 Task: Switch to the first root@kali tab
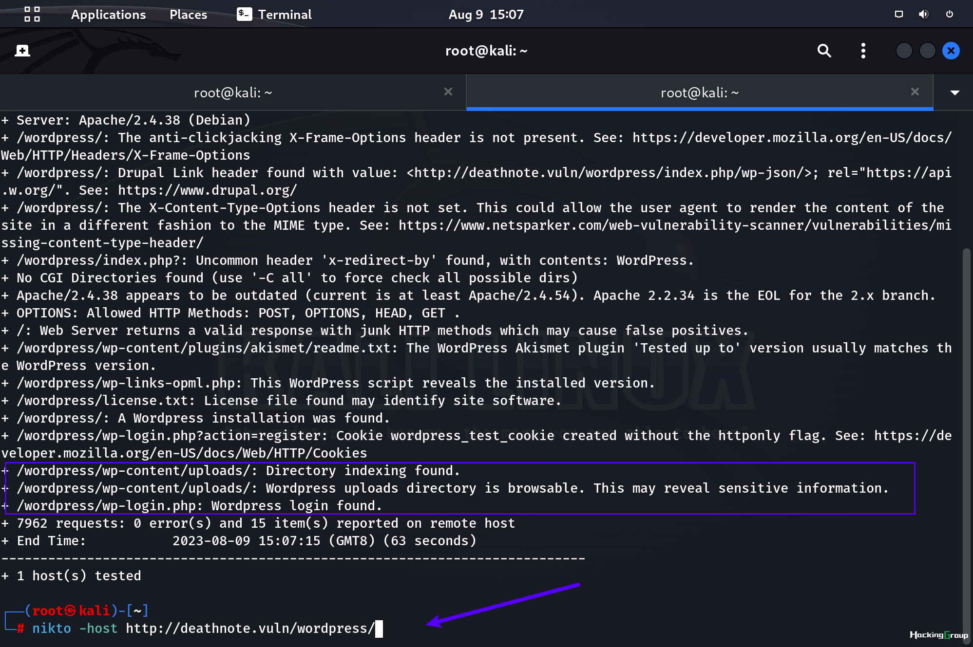pos(233,92)
